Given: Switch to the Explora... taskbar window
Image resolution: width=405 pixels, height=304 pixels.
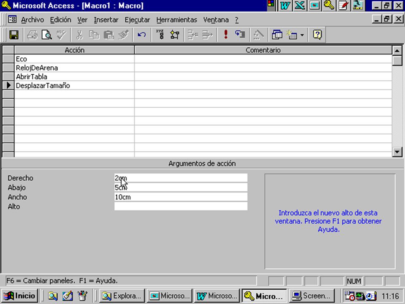Looking at the screenshot, I should (121, 296).
